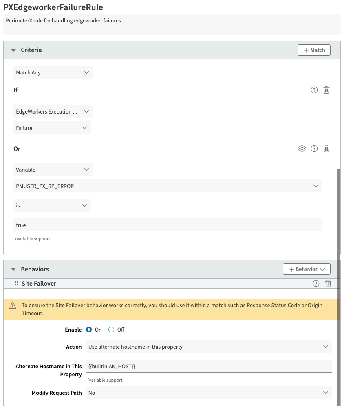Delete the Or criteria with trash icon
This screenshot has height=406, width=344.
(x=326, y=149)
